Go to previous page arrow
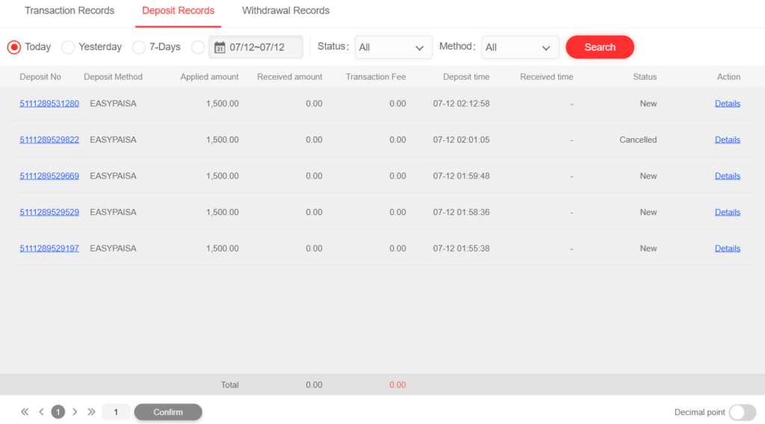Viewport: 765px width, 424px height. pos(42,412)
